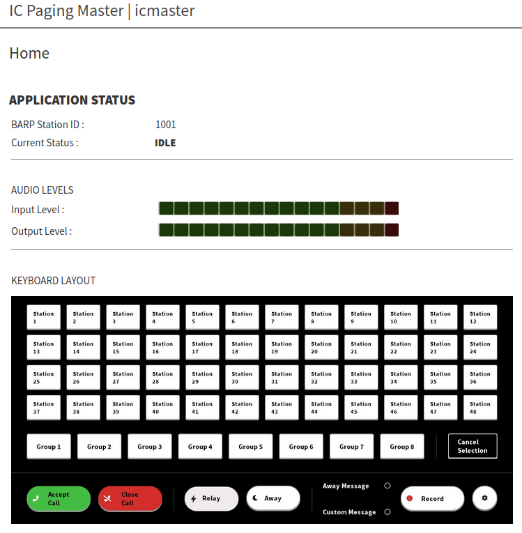Viewport: 522px width, 533px height.
Task: Select the Group 8 button
Action: click(x=402, y=447)
